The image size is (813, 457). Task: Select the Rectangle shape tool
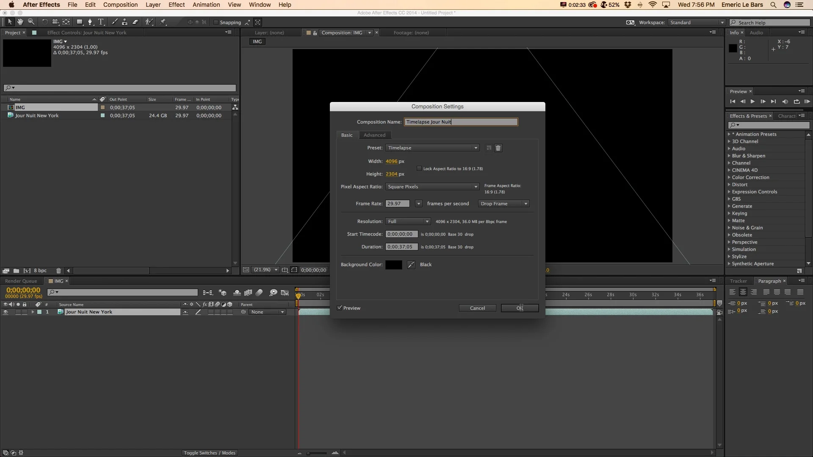pyautogui.click(x=79, y=22)
